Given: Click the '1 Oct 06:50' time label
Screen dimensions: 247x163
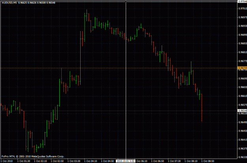Looking at the screenshot, I should 158,161.
